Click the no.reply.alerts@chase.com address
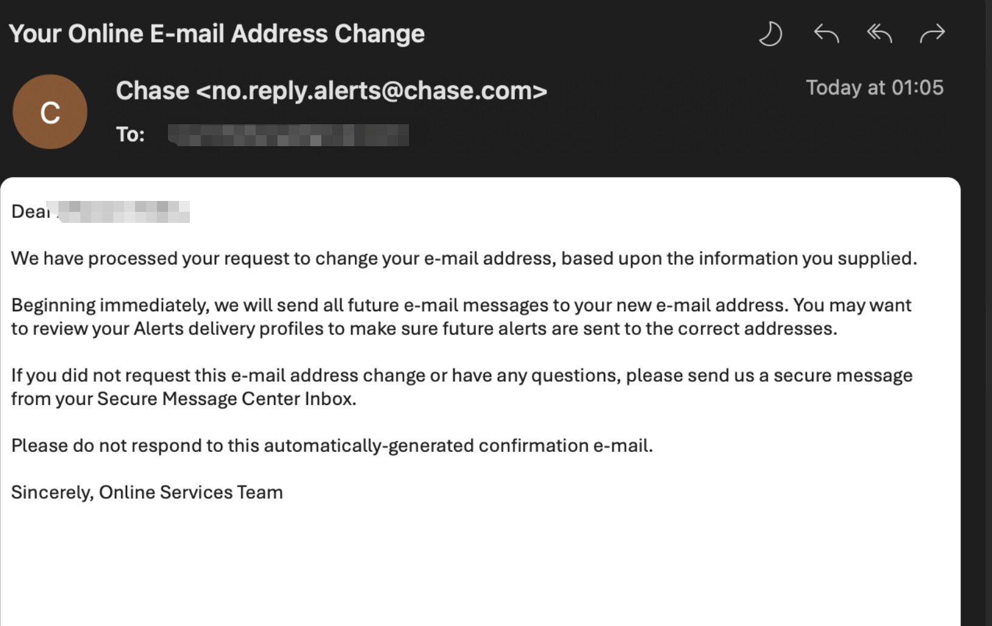992x626 pixels. click(371, 91)
